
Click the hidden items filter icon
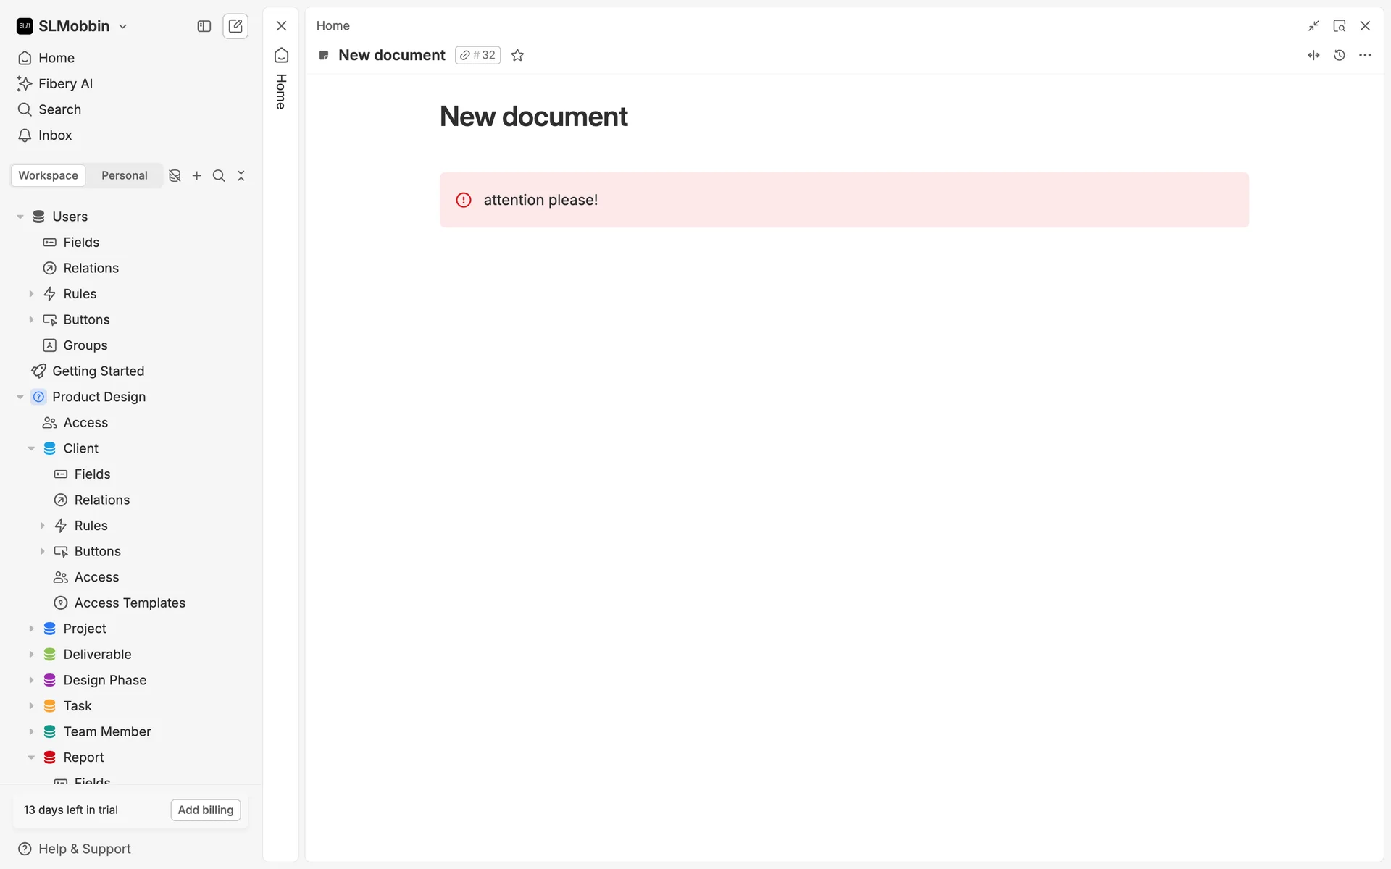(175, 175)
